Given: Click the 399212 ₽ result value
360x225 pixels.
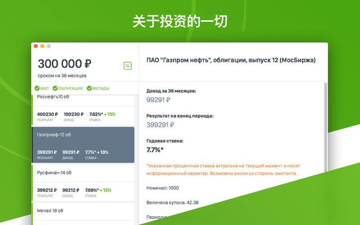Looking at the screenshot, I should [x=47, y=190].
